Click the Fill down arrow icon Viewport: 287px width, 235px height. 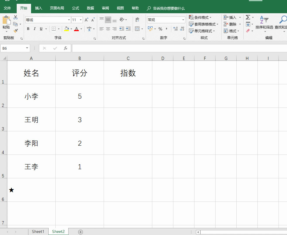[x=248, y=24]
